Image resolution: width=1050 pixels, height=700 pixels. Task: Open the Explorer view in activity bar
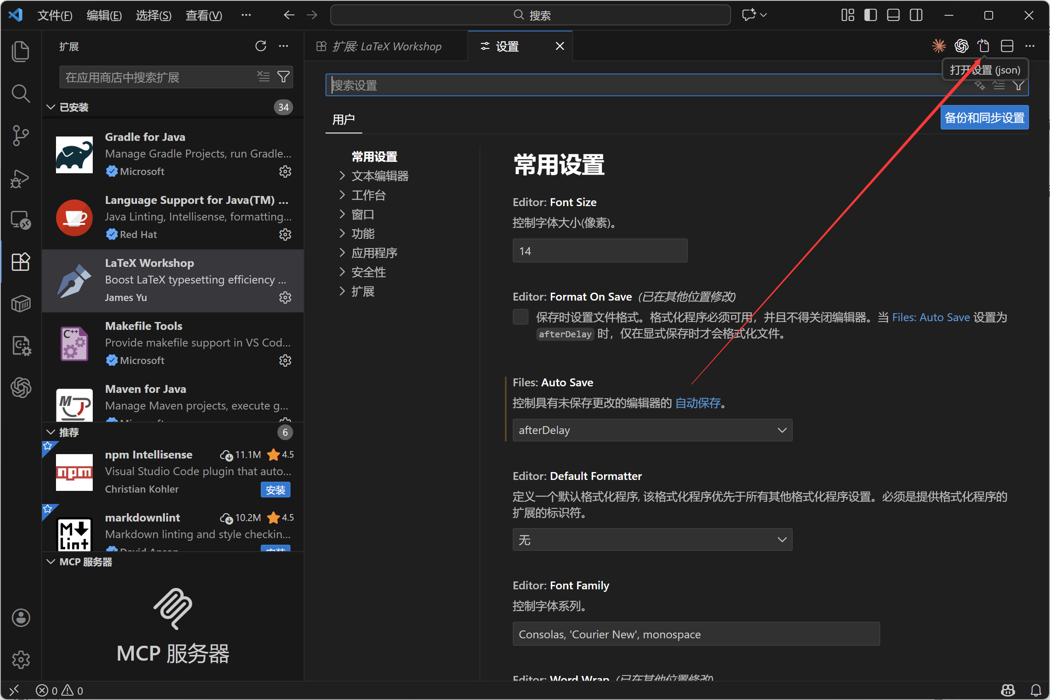coord(20,51)
